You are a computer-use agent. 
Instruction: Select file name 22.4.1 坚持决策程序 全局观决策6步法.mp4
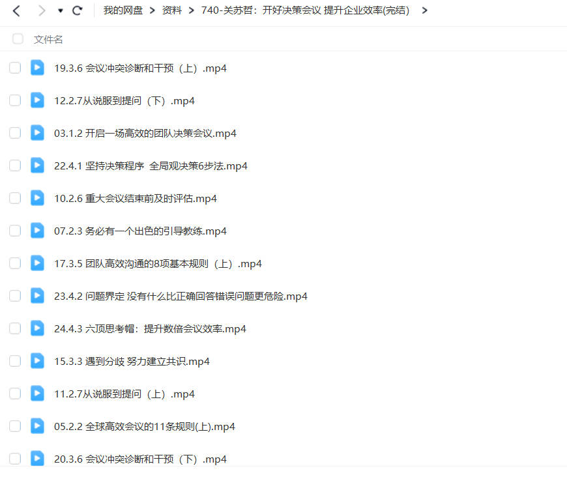click(151, 166)
